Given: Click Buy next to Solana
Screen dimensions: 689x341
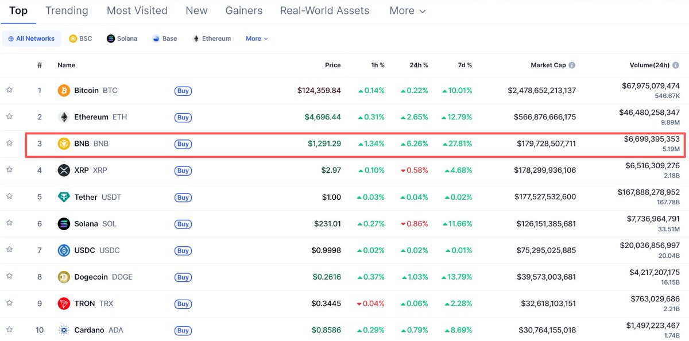Looking at the screenshot, I should click(x=183, y=224).
